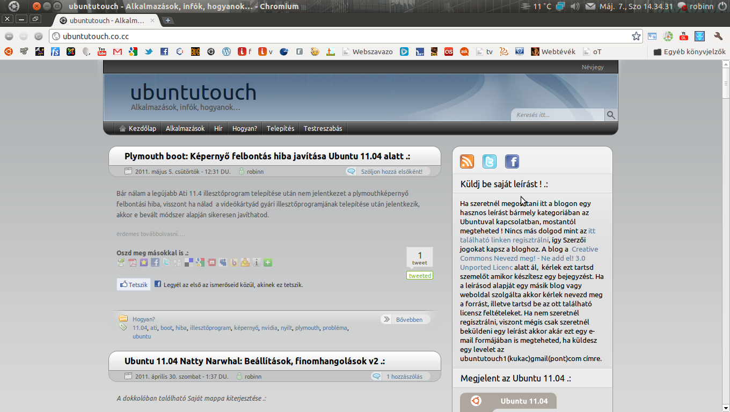Click the Névjegy link
The image size is (730, 412).
[593, 67]
